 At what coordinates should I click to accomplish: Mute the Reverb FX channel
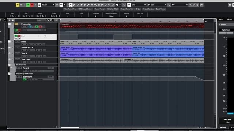18,68
